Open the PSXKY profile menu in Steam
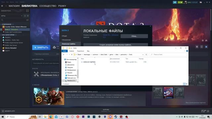 (x=62, y=6)
